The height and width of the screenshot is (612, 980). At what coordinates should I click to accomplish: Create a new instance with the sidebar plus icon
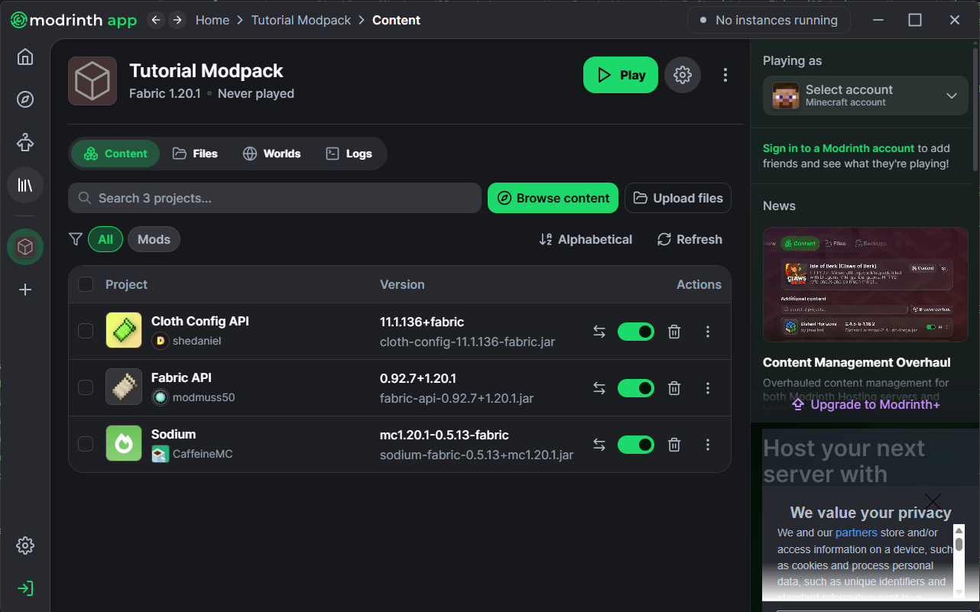25,290
